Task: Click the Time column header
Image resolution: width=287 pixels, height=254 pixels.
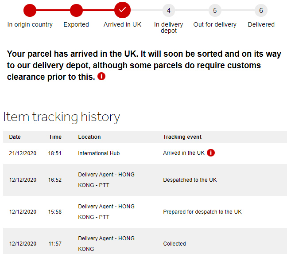Action: tap(55, 137)
